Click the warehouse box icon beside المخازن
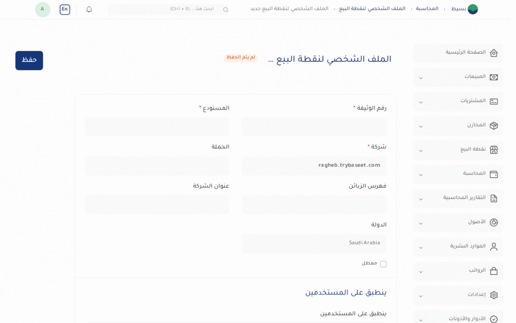This screenshot has height=323, width=516. point(494,126)
